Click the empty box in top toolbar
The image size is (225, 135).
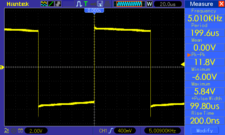pyautogui.click(x=68, y=4)
